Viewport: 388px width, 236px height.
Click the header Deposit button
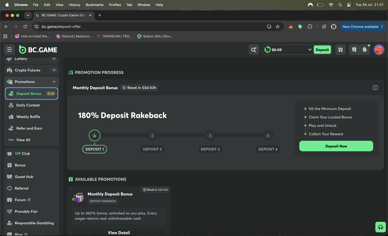click(322, 50)
